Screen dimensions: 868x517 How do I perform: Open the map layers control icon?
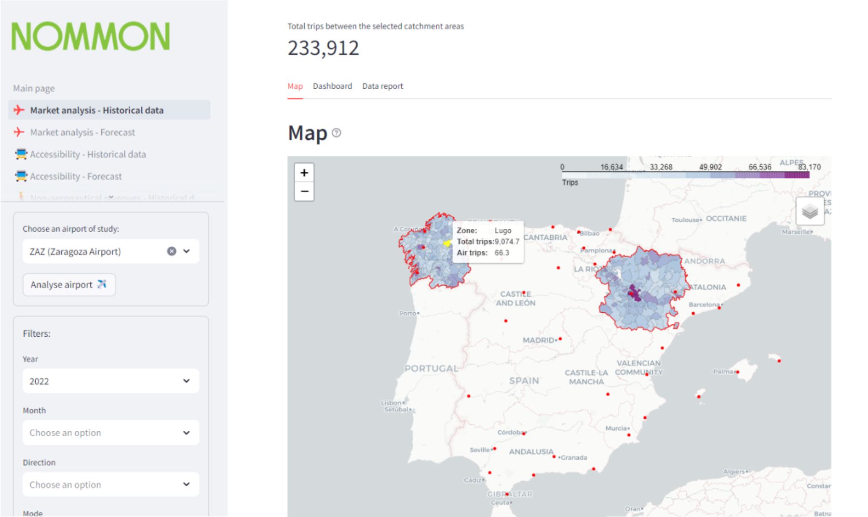810,211
